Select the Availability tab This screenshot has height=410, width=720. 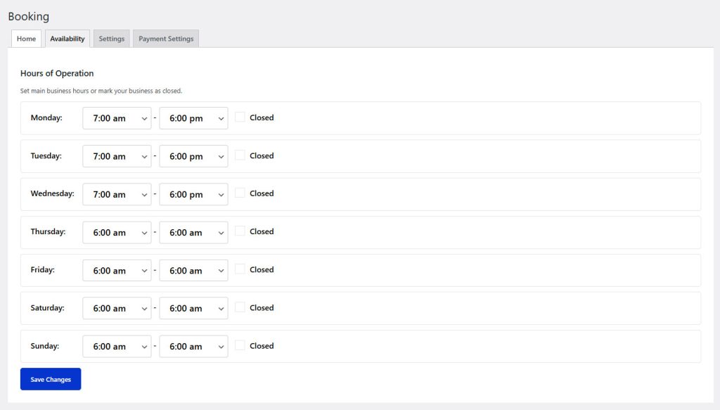(x=67, y=39)
